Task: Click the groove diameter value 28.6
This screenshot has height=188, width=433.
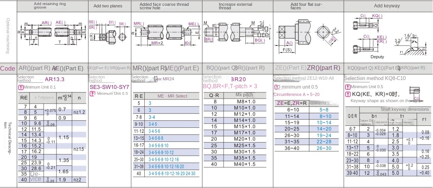Action: pyautogui.click(x=36, y=168)
